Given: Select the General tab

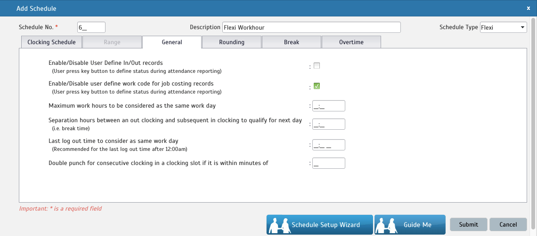Looking at the screenshot, I should [x=172, y=42].
